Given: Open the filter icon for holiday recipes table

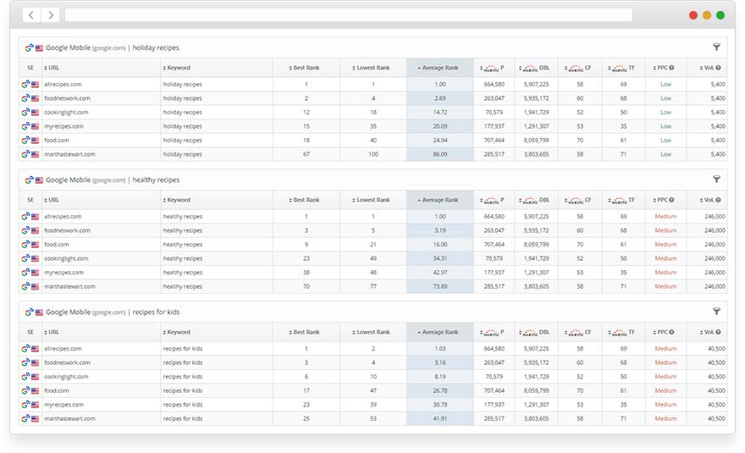Looking at the screenshot, I should tap(716, 47).
